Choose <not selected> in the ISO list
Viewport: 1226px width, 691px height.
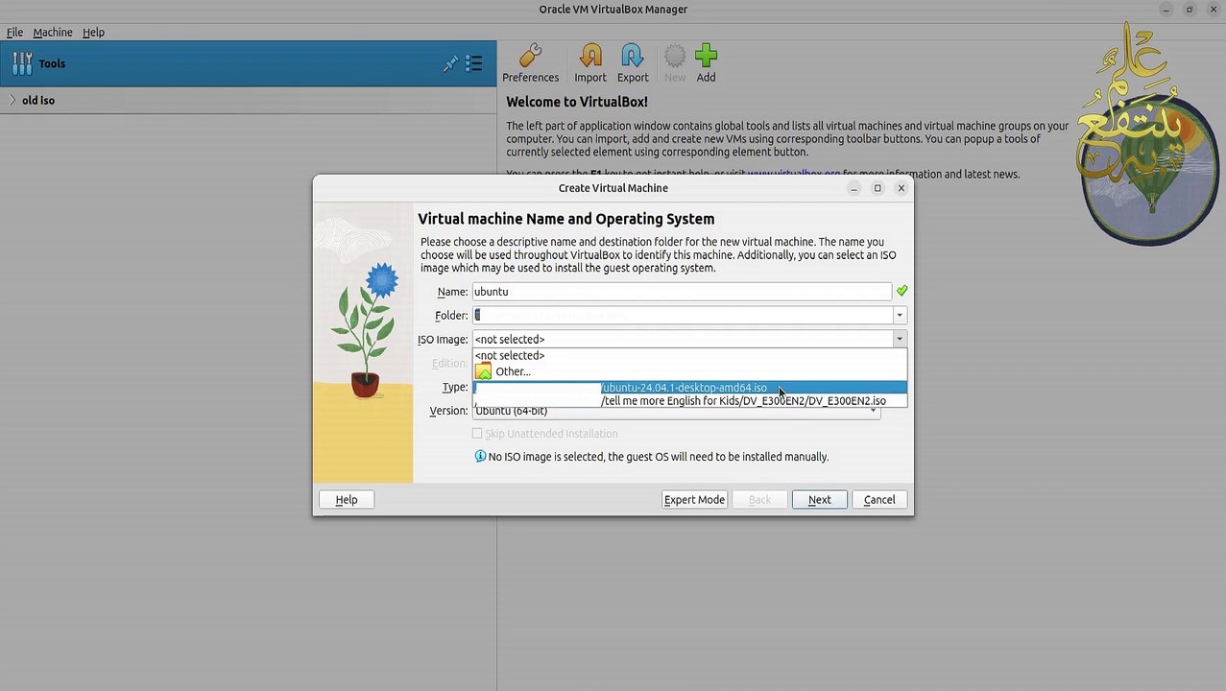pyautogui.click(x=689, y=355)
